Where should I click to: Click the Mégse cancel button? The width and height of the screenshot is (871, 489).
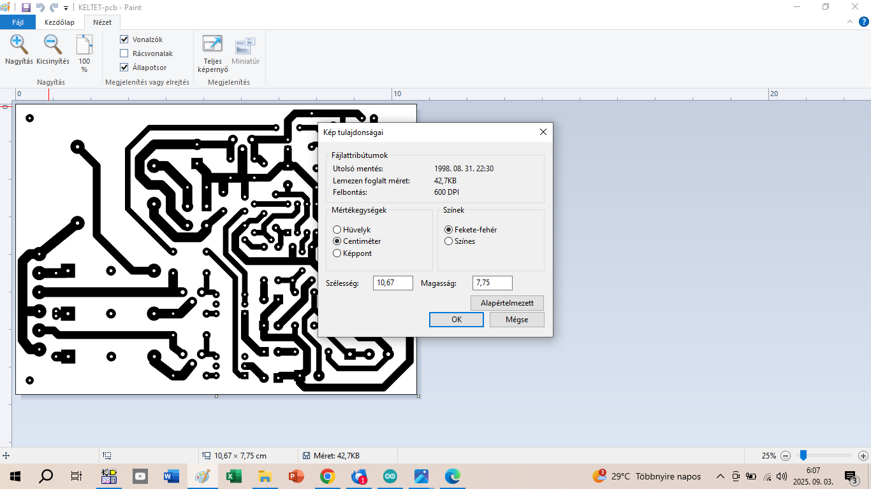click(517, 320)
